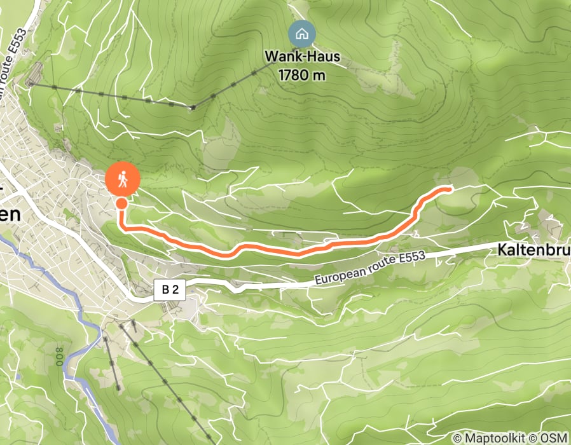The height and width of the screenshot is (445, 571).
Task: Click the orange trail at its lowest dip
Action: coord(226,255)
